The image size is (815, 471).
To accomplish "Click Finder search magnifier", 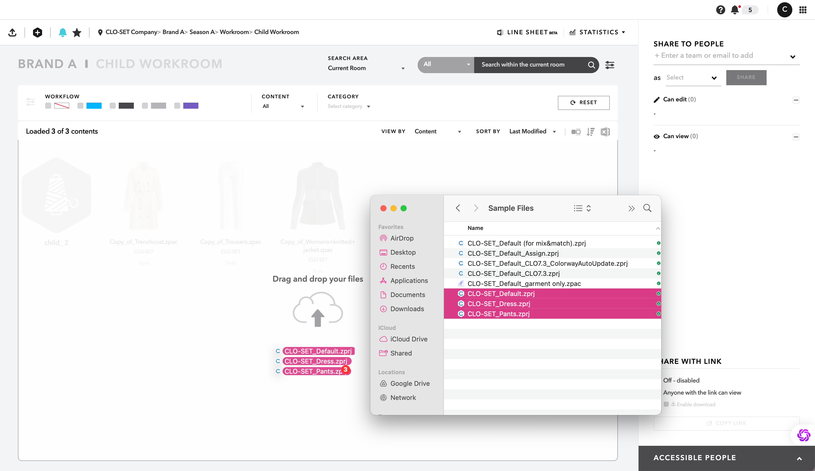I will [647, 208].
